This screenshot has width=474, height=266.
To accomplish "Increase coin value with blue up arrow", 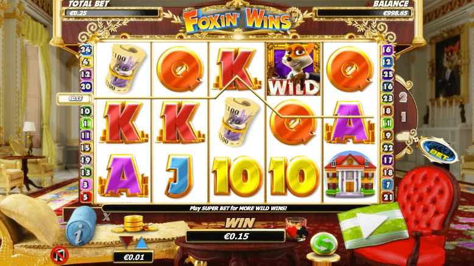I will pyautogui.click(x=141, y=242).
